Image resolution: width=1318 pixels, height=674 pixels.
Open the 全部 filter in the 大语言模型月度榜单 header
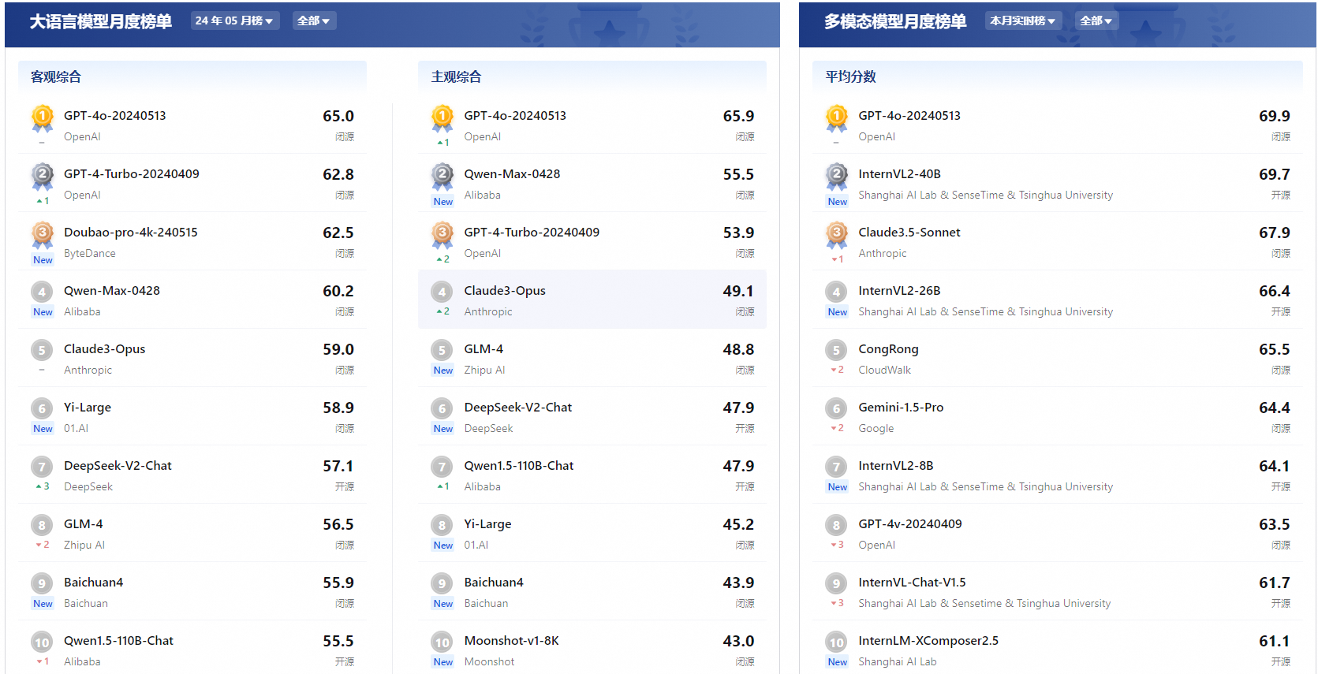(314, 20)
